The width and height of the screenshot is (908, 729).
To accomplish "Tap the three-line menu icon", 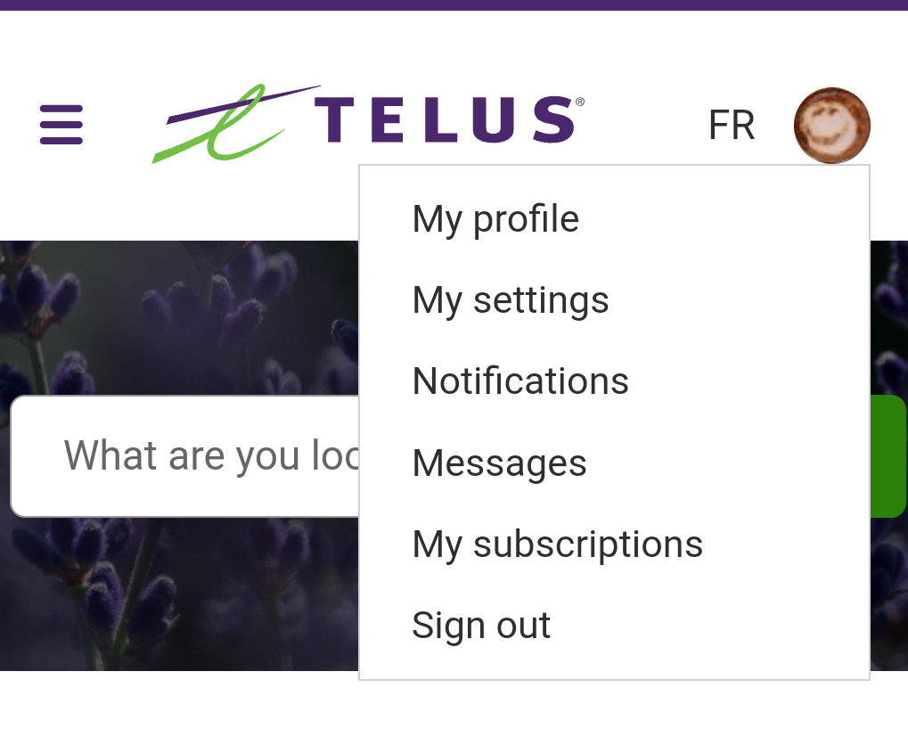I will coord(61,125).
